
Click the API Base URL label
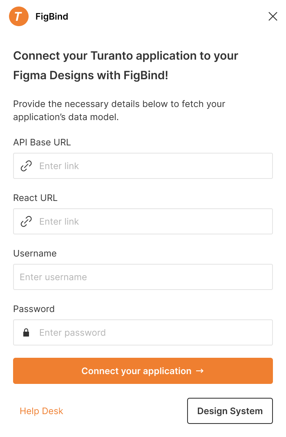coord(42,142)
